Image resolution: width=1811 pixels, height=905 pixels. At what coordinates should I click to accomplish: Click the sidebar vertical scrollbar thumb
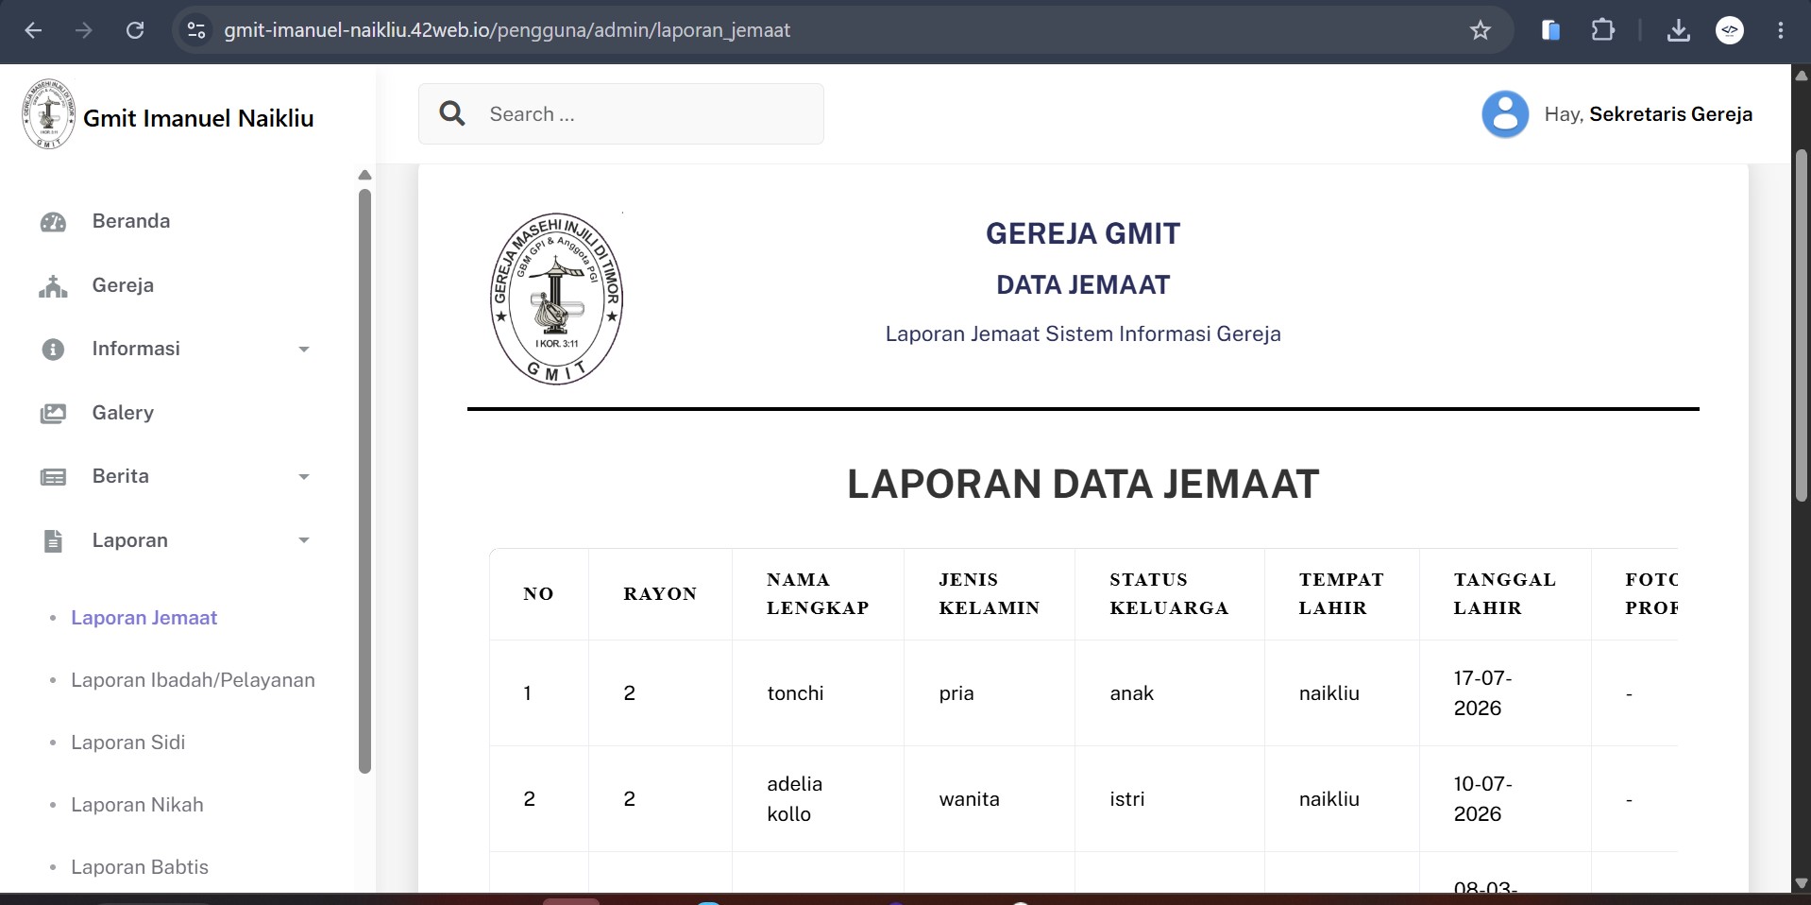click(x=365, y=482)
